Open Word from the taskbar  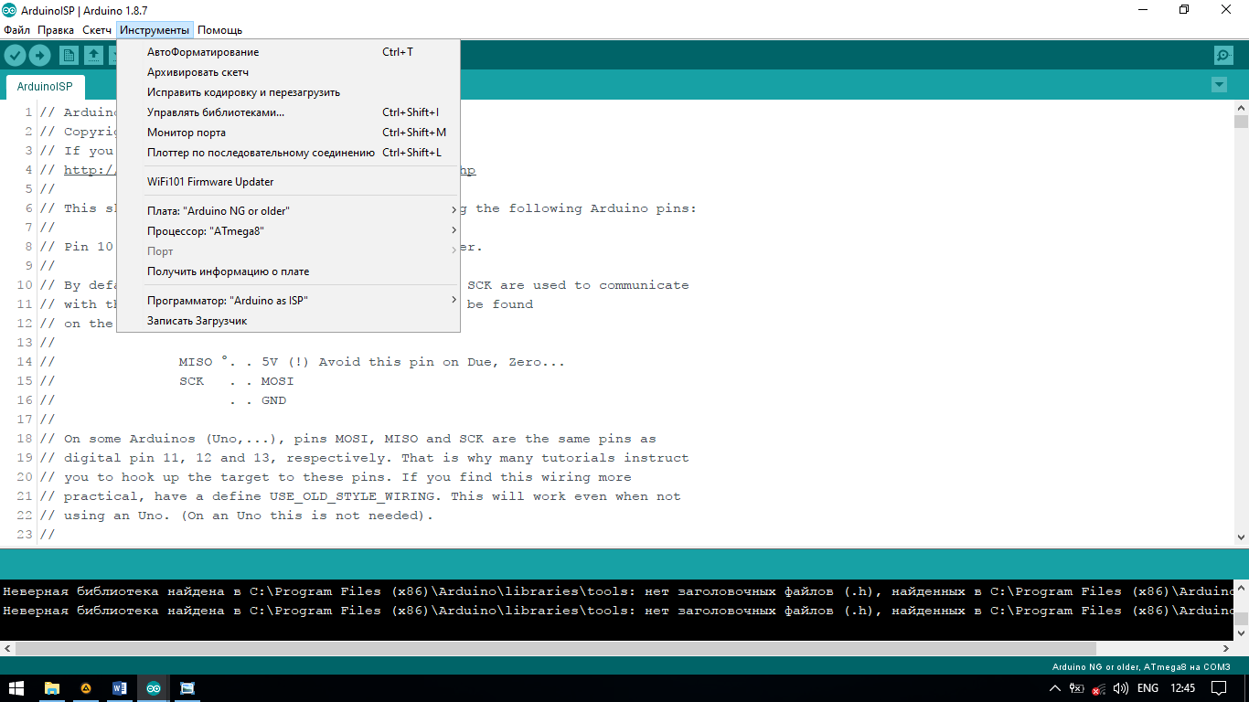[x=120, y=688]
